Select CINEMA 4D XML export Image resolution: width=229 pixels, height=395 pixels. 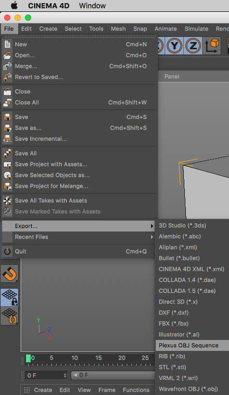coord(192,269)
